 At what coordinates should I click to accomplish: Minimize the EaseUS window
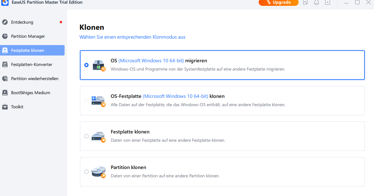click(347, 2)
